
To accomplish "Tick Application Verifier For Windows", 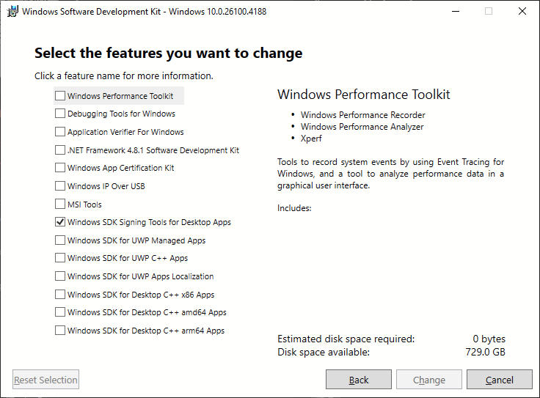I will point(60,131).
